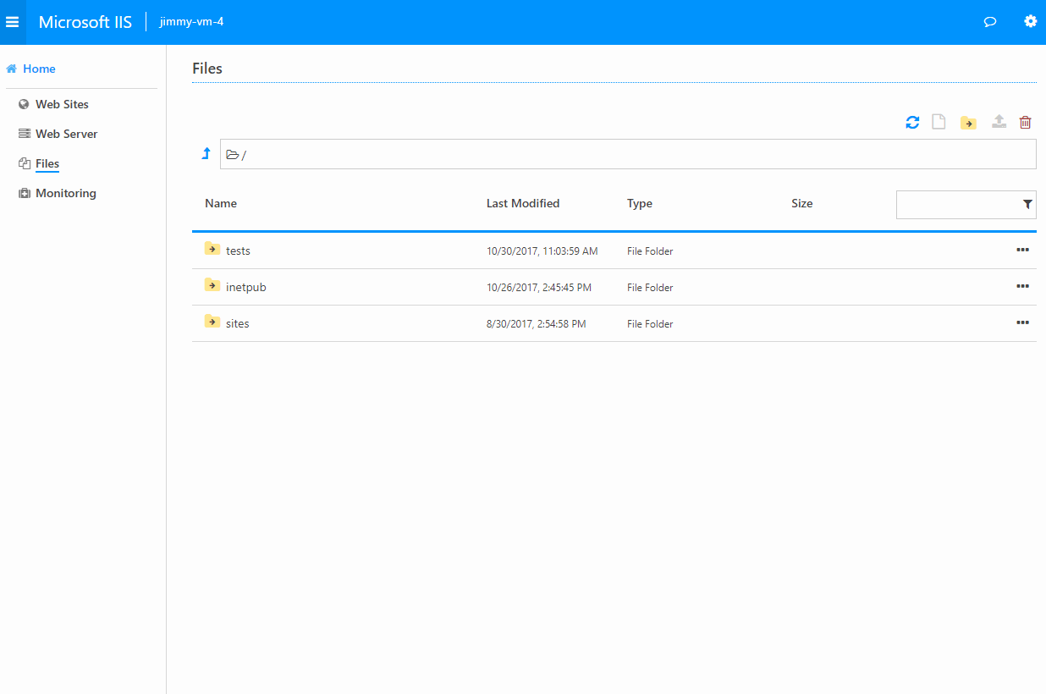Click the Monitoring icon in sidebar

[x=24, y=193]
